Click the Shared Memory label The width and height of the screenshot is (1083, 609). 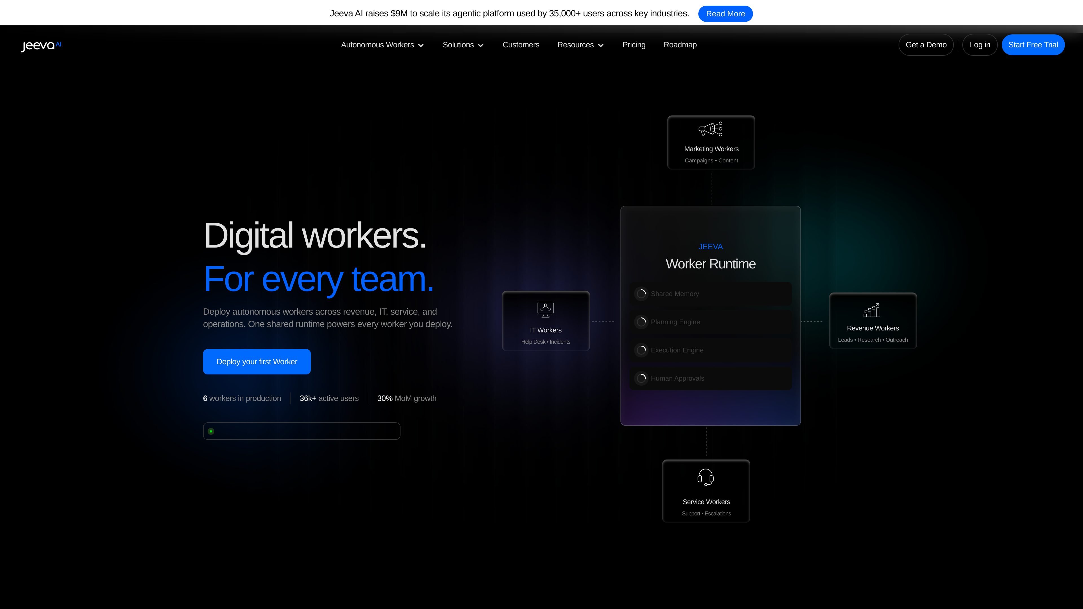(x=675, y=294)
